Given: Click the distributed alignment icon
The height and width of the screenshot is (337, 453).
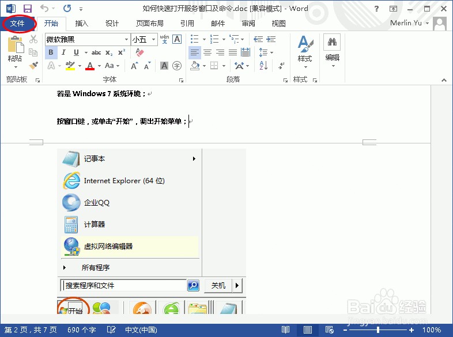Looking at the screenshot, I should click(246, 52).
